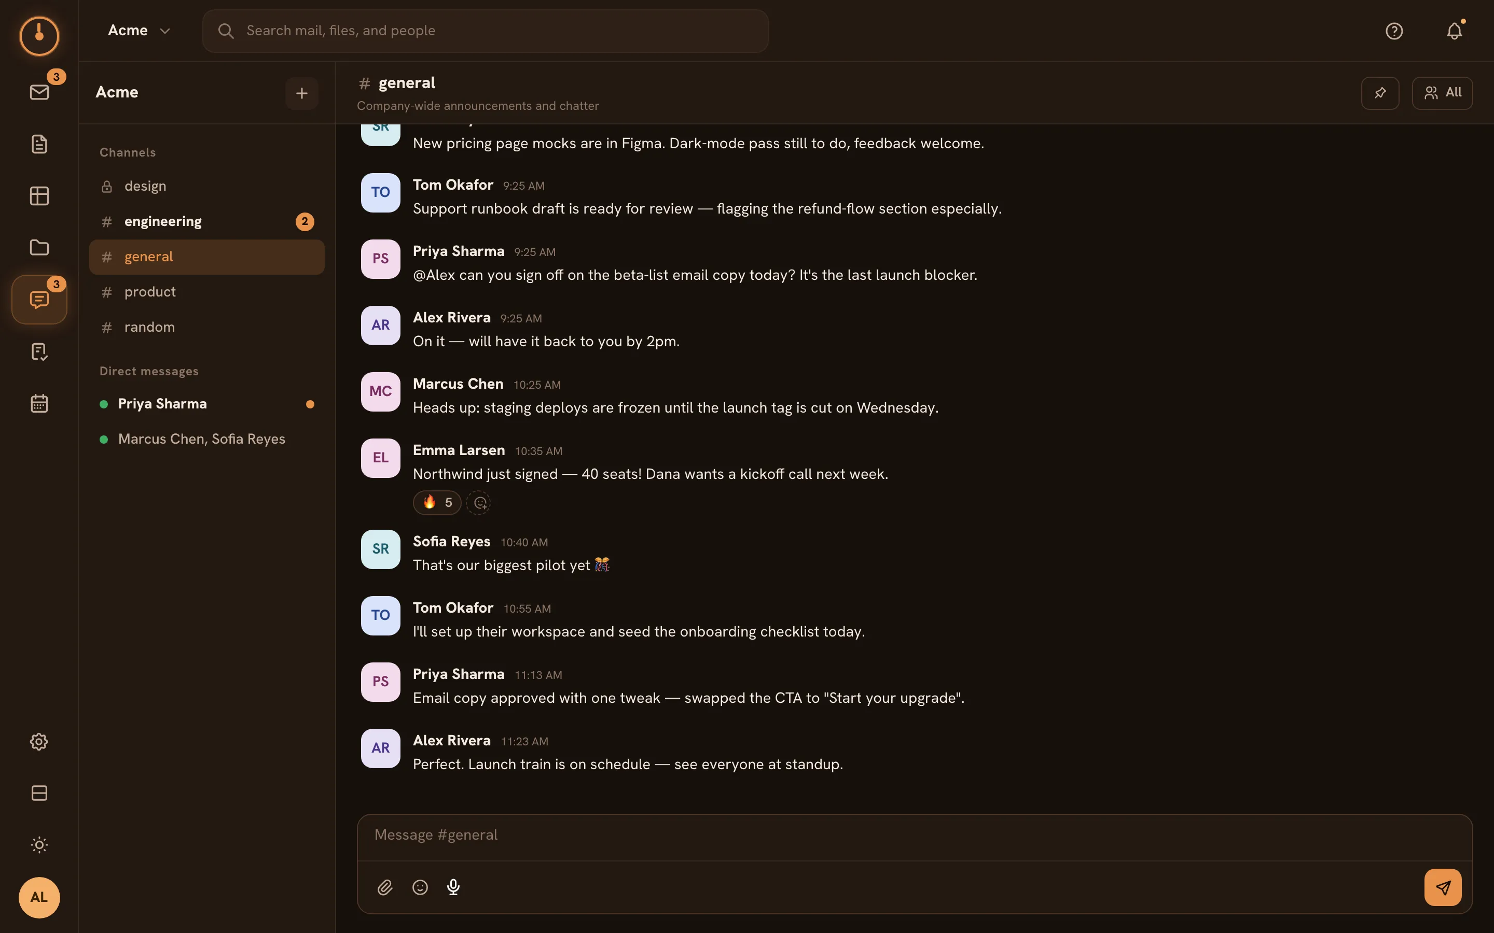Send the message with the paper-plane button
Image resolution: width=1494 pixels, height=933 pixels.
pos(1442,887)
